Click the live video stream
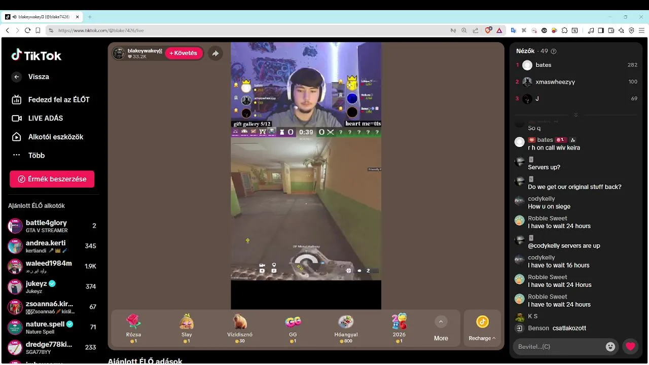 click(306, 175)
